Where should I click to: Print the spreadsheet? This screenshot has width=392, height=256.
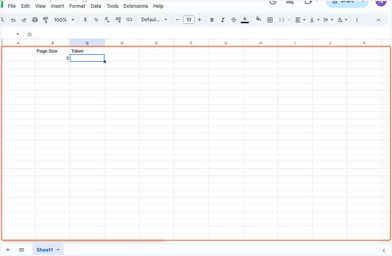coord(35,20)
